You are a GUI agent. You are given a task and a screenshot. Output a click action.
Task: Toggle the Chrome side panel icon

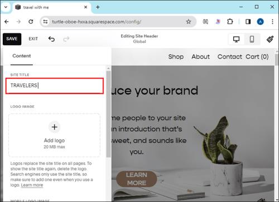248,22
